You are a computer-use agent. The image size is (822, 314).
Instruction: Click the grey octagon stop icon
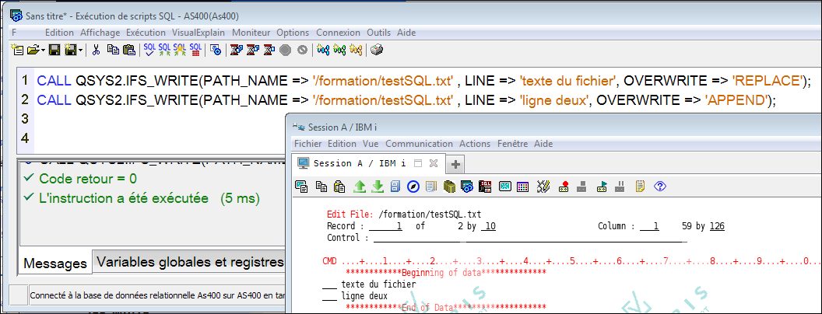pyautogui.click(x=285, y=50)
